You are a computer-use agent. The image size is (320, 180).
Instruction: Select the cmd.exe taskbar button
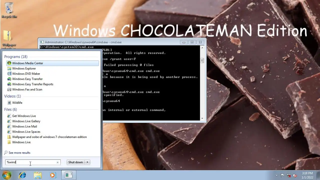click(68, 175)
